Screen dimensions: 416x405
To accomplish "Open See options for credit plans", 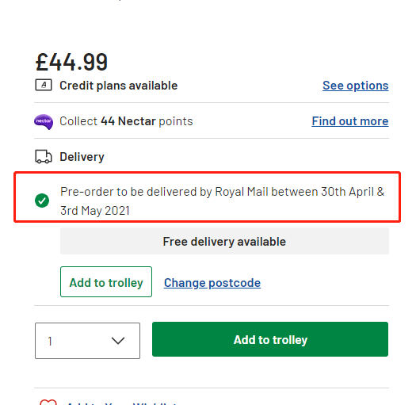I will pyautogui.click(x=356, y=86).
